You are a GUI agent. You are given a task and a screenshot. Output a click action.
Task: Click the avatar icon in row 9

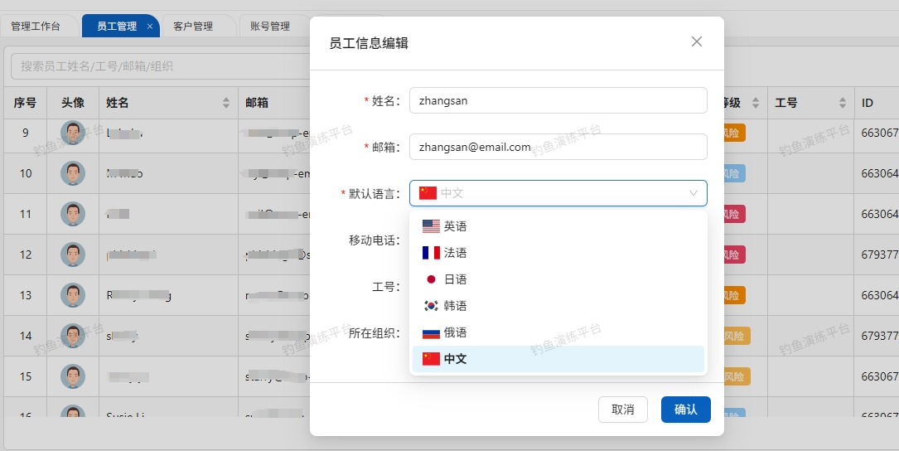[x=73, y=133]
